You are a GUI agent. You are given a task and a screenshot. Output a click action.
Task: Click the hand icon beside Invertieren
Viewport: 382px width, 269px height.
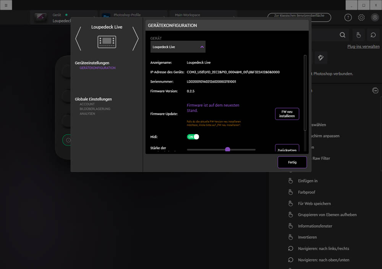click(290, 237)
